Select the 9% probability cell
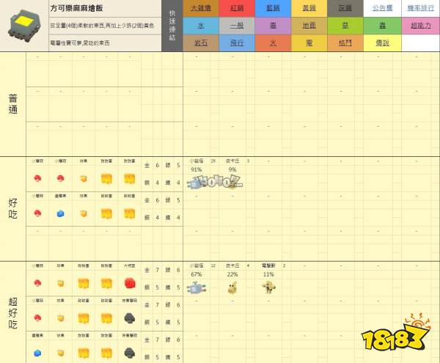Viewport: 440px width, 363px height. pyautogui.click(x=232, y=169)
